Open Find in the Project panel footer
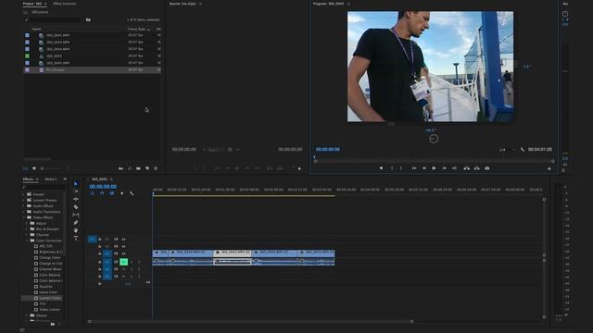 point(130,168)
